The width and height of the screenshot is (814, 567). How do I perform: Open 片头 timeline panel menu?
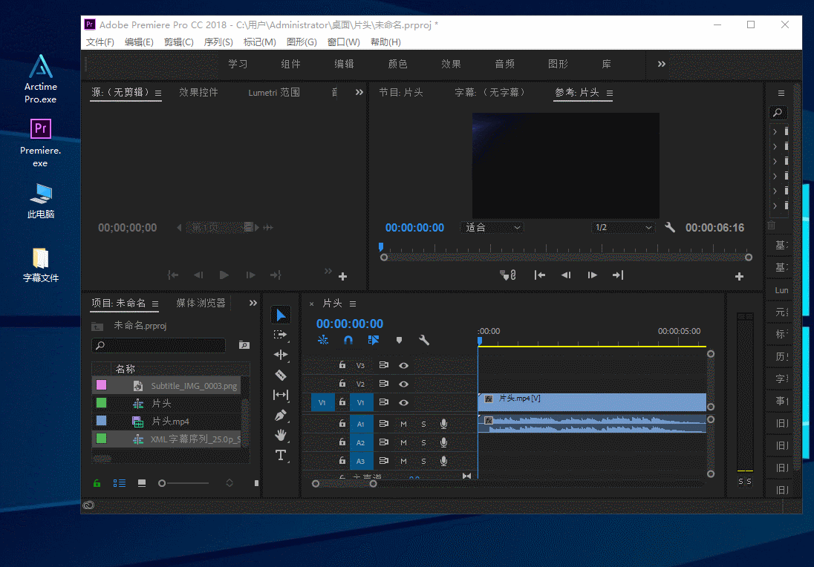click(353, 304)
